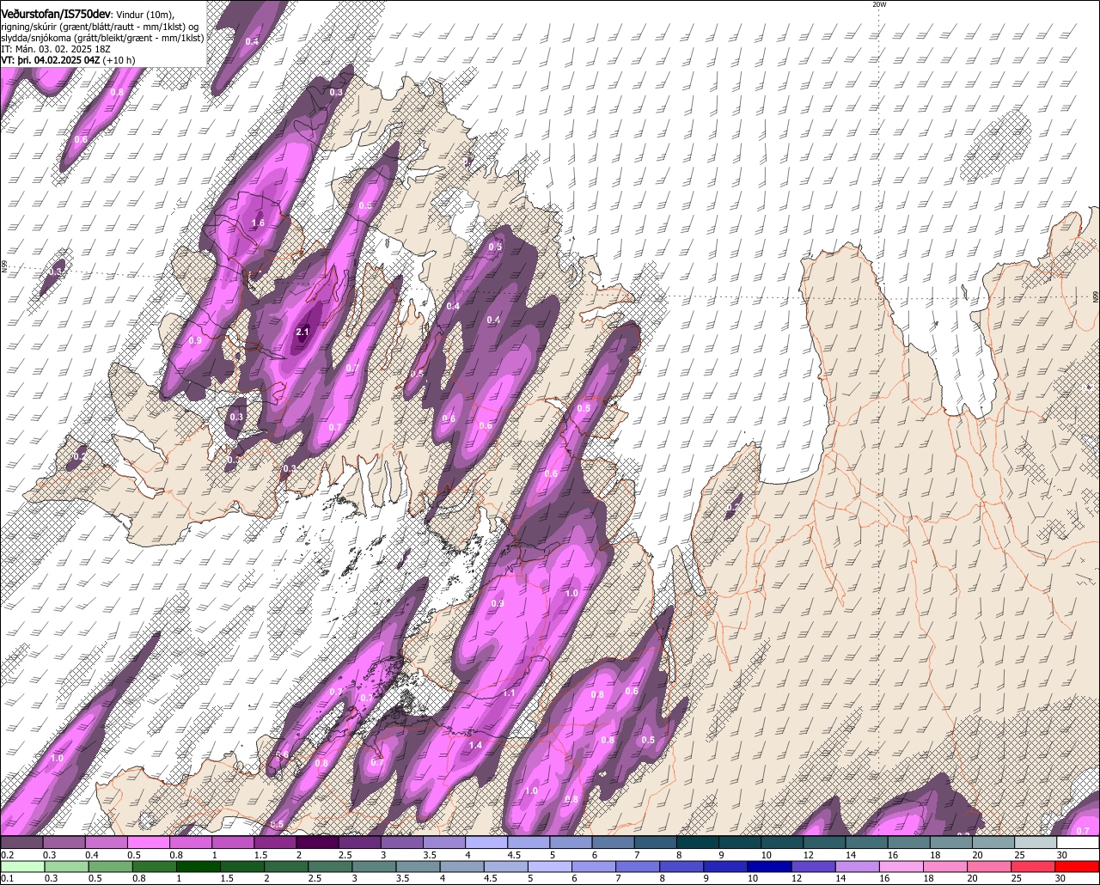
Task: Select the white 30+ snow legend swatch
Action: 1079,843
